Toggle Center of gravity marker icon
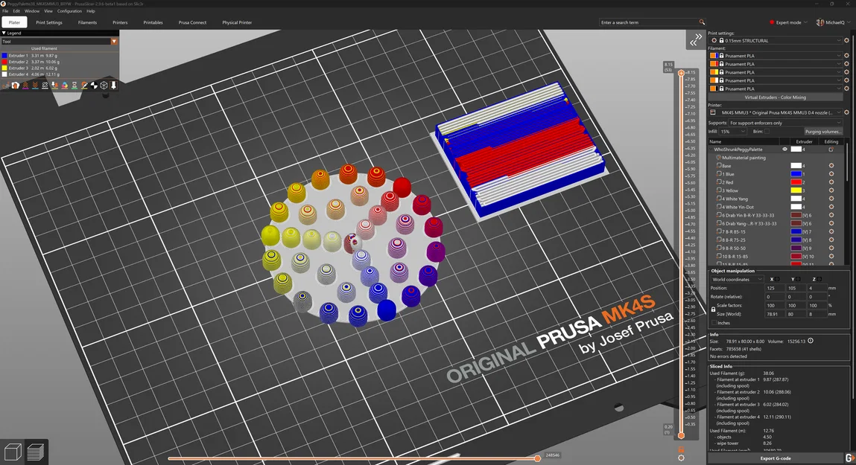This screenshot has height=465, width=856. point(94,86)
